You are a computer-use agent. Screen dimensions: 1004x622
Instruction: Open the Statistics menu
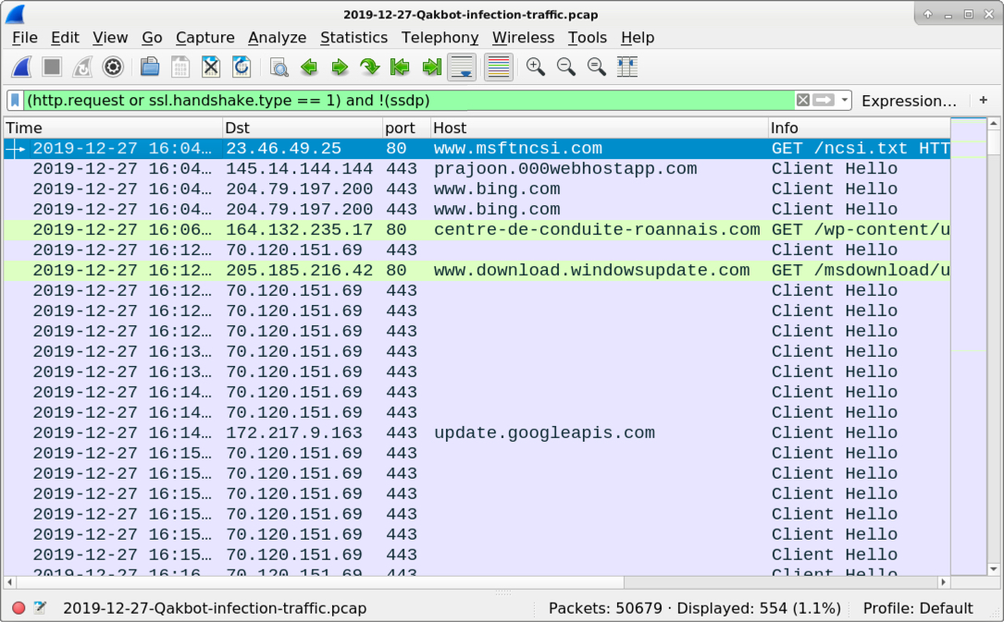354,38
